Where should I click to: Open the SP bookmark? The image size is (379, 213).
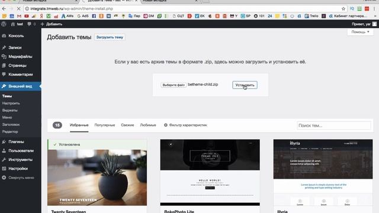pos(246,16)
